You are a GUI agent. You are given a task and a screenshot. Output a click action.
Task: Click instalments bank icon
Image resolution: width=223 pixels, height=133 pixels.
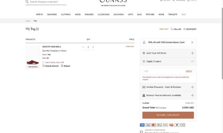point(144,95)
